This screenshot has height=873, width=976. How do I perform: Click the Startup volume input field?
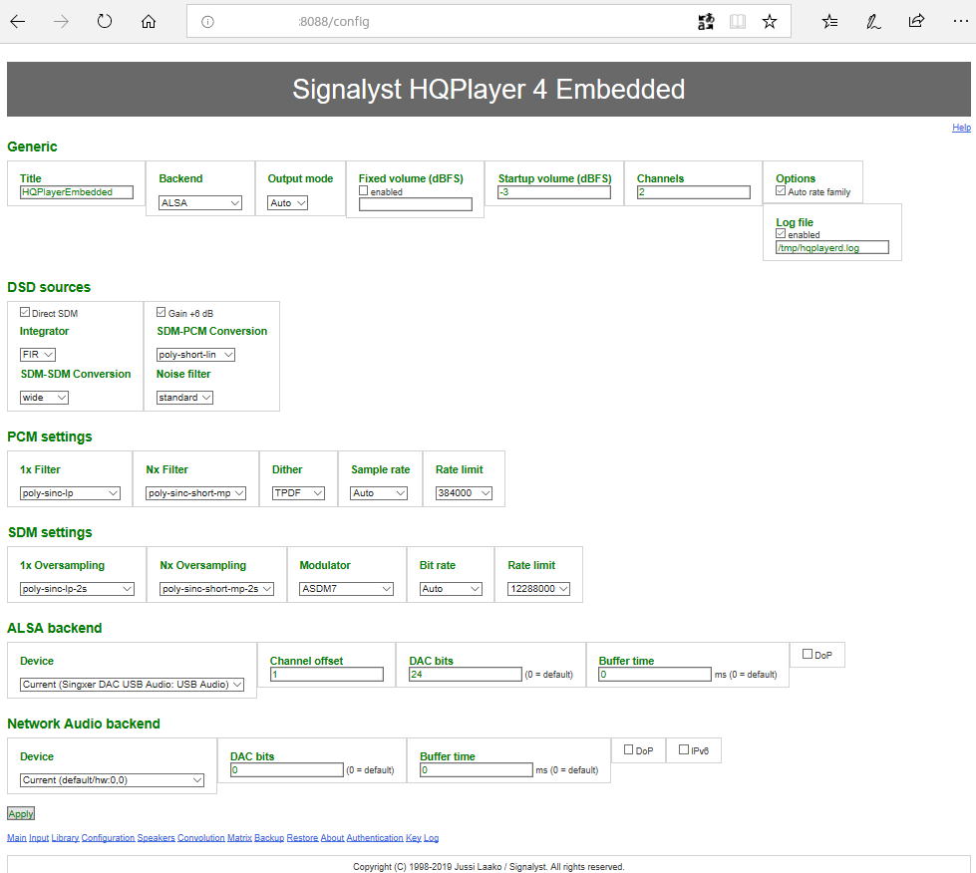[554, 192]
